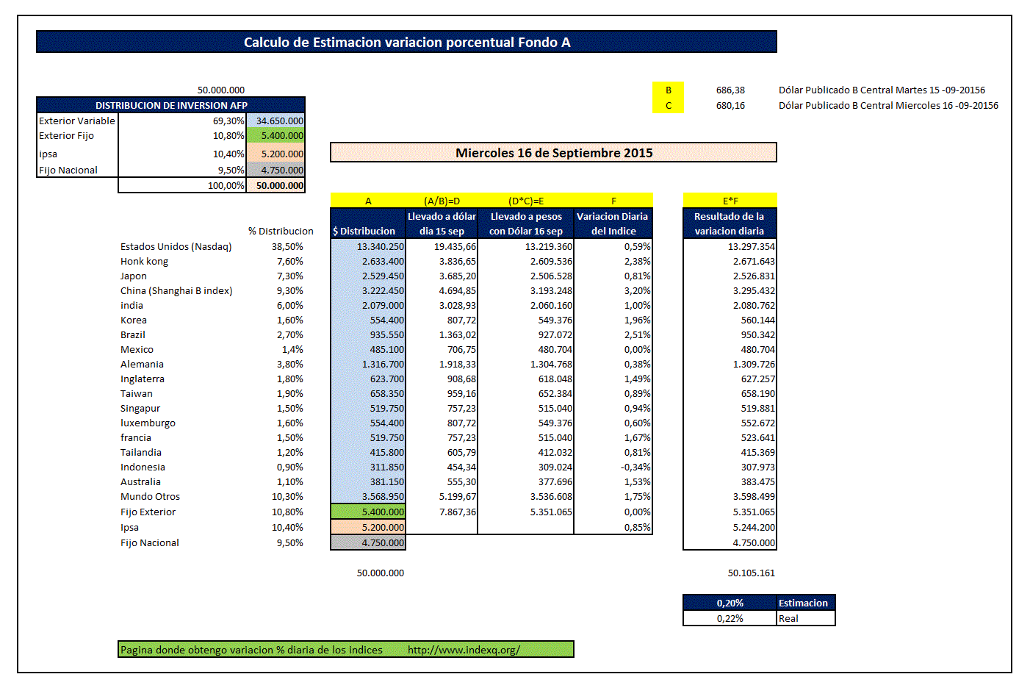
Task: Click the Mexico percentage 1,4%
Action: coord(292,350)
